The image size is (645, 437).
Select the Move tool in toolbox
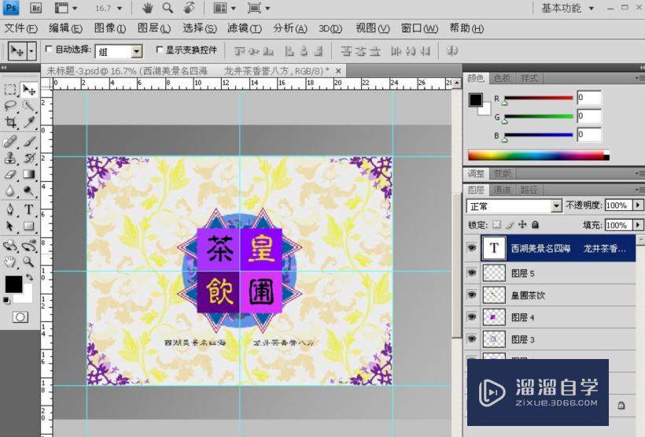[29, 90]
